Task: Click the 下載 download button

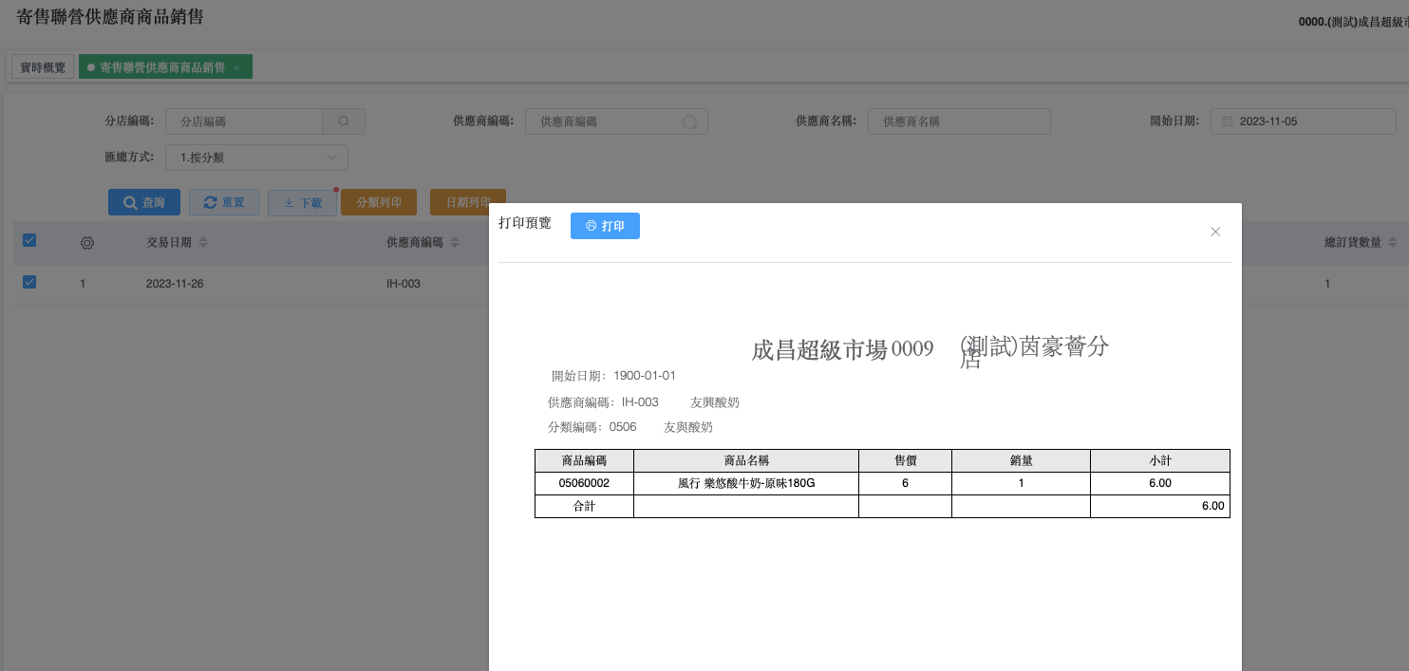Action: [x=302, y=202]
